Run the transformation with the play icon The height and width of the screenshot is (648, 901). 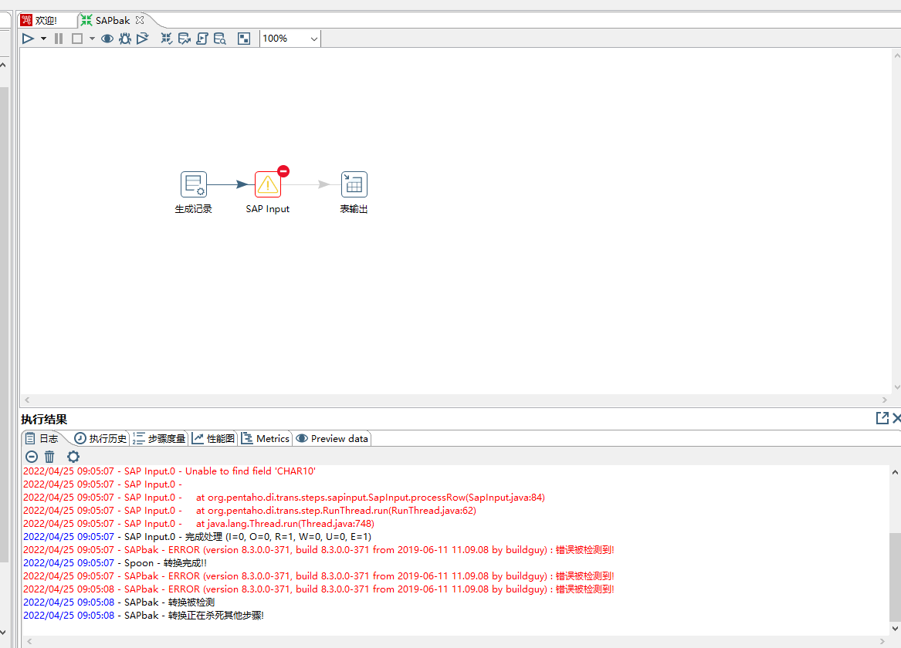(x=28, y=39)
